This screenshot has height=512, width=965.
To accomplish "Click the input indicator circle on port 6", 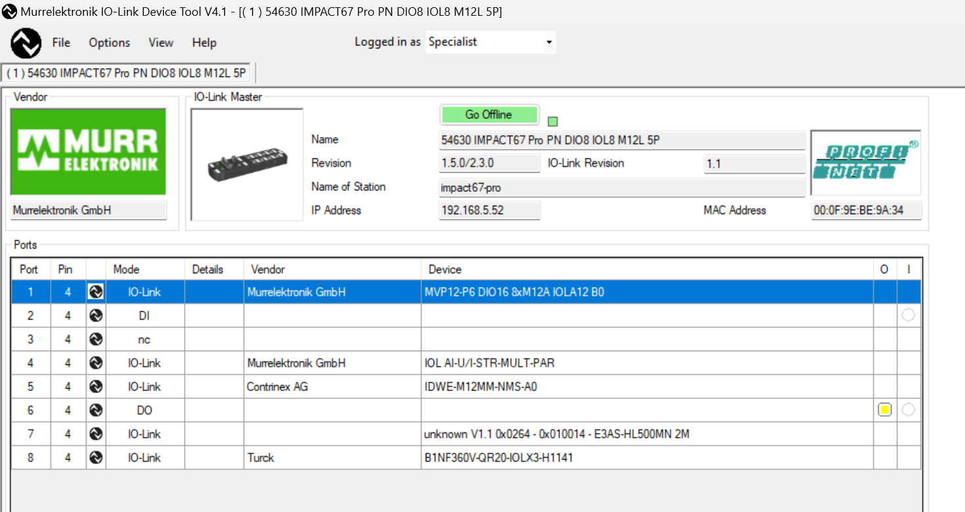I will click(x=909, y=410).
